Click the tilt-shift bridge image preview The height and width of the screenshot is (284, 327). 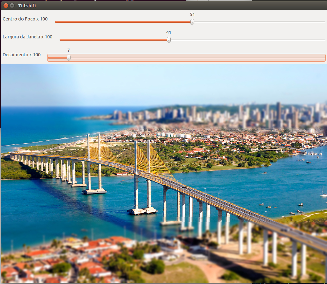[x=164, y=174]
